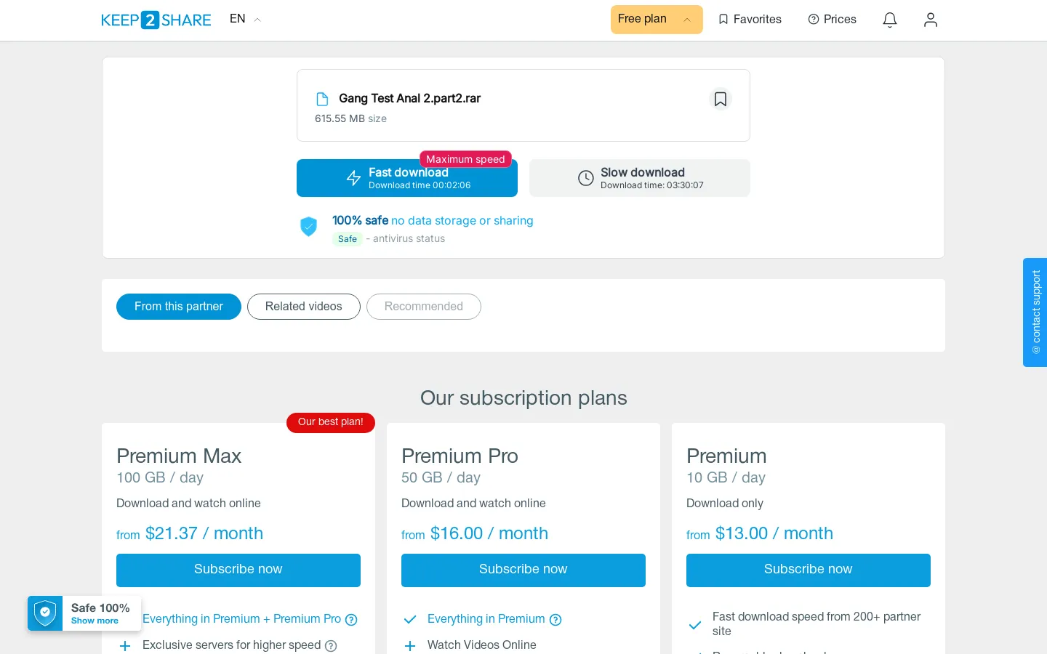Subscribe now to Premium Max plan
The height and width of the screenshot is (654, 1047).
(x=238, y=570)
